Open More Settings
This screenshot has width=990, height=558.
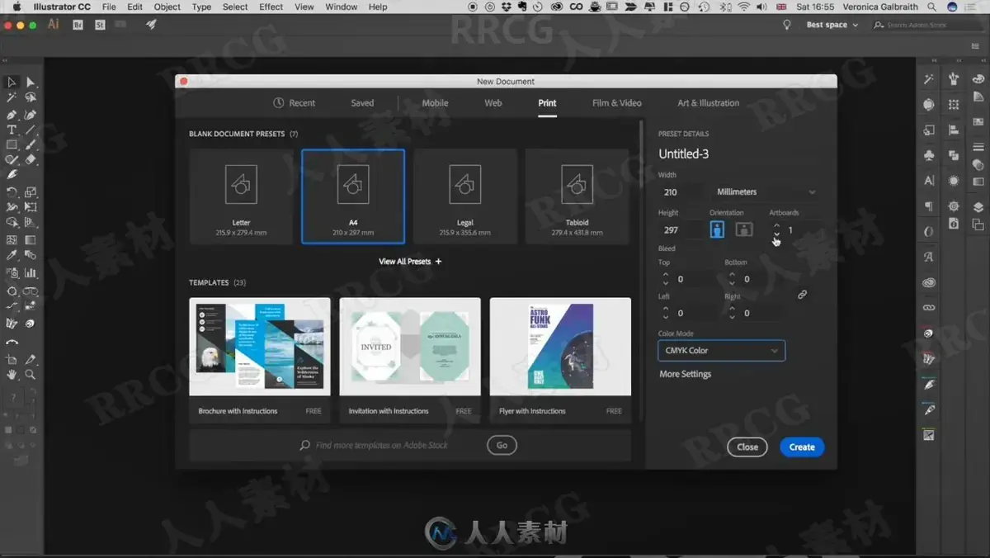685,374
